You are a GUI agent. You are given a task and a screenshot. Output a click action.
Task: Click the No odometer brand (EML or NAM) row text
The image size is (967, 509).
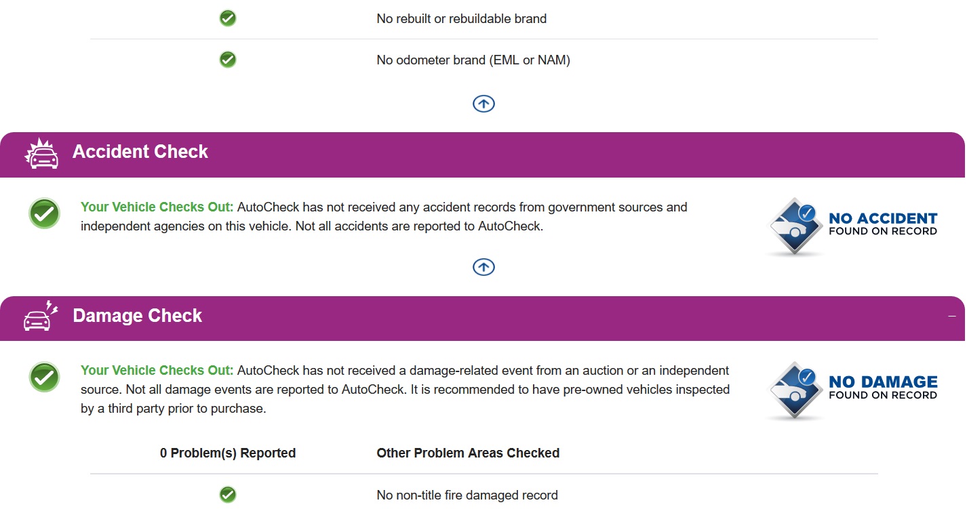(473, 60)
